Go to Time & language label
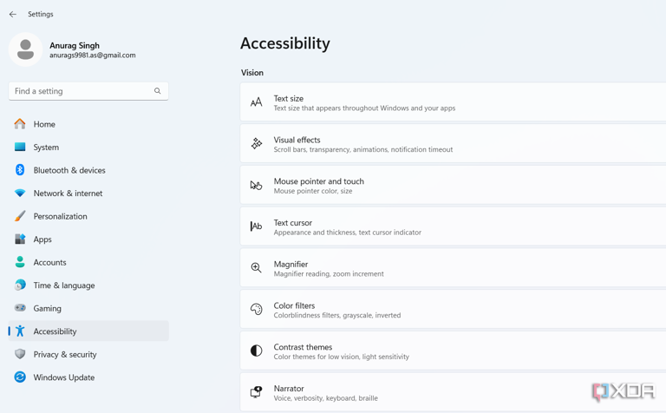Viewport: 666px width, 413px height. (x=64, y=285)
